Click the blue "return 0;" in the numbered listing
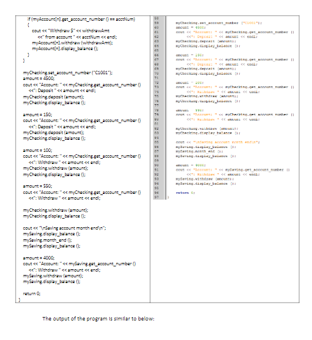This screenshot has height=340, width=312. pyautogui.click(x=185, y=193)
